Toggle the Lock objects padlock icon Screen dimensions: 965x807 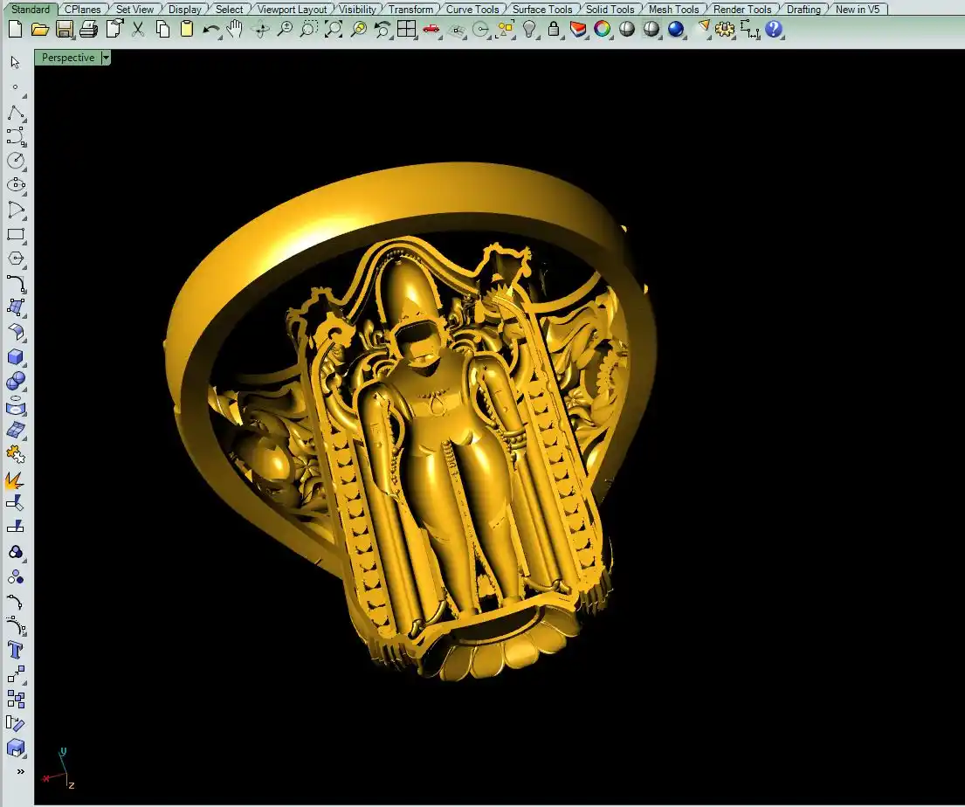(x=554, y=29)
